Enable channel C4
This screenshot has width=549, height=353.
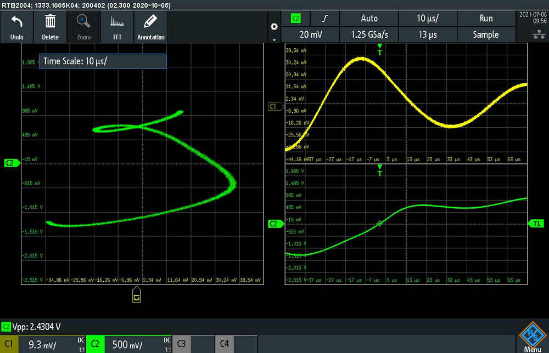(225, 344)
